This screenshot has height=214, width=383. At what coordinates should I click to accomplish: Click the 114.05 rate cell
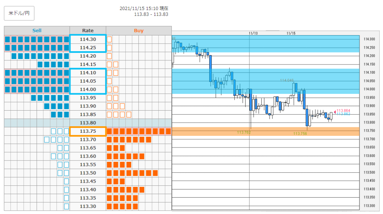click(88, 81)
